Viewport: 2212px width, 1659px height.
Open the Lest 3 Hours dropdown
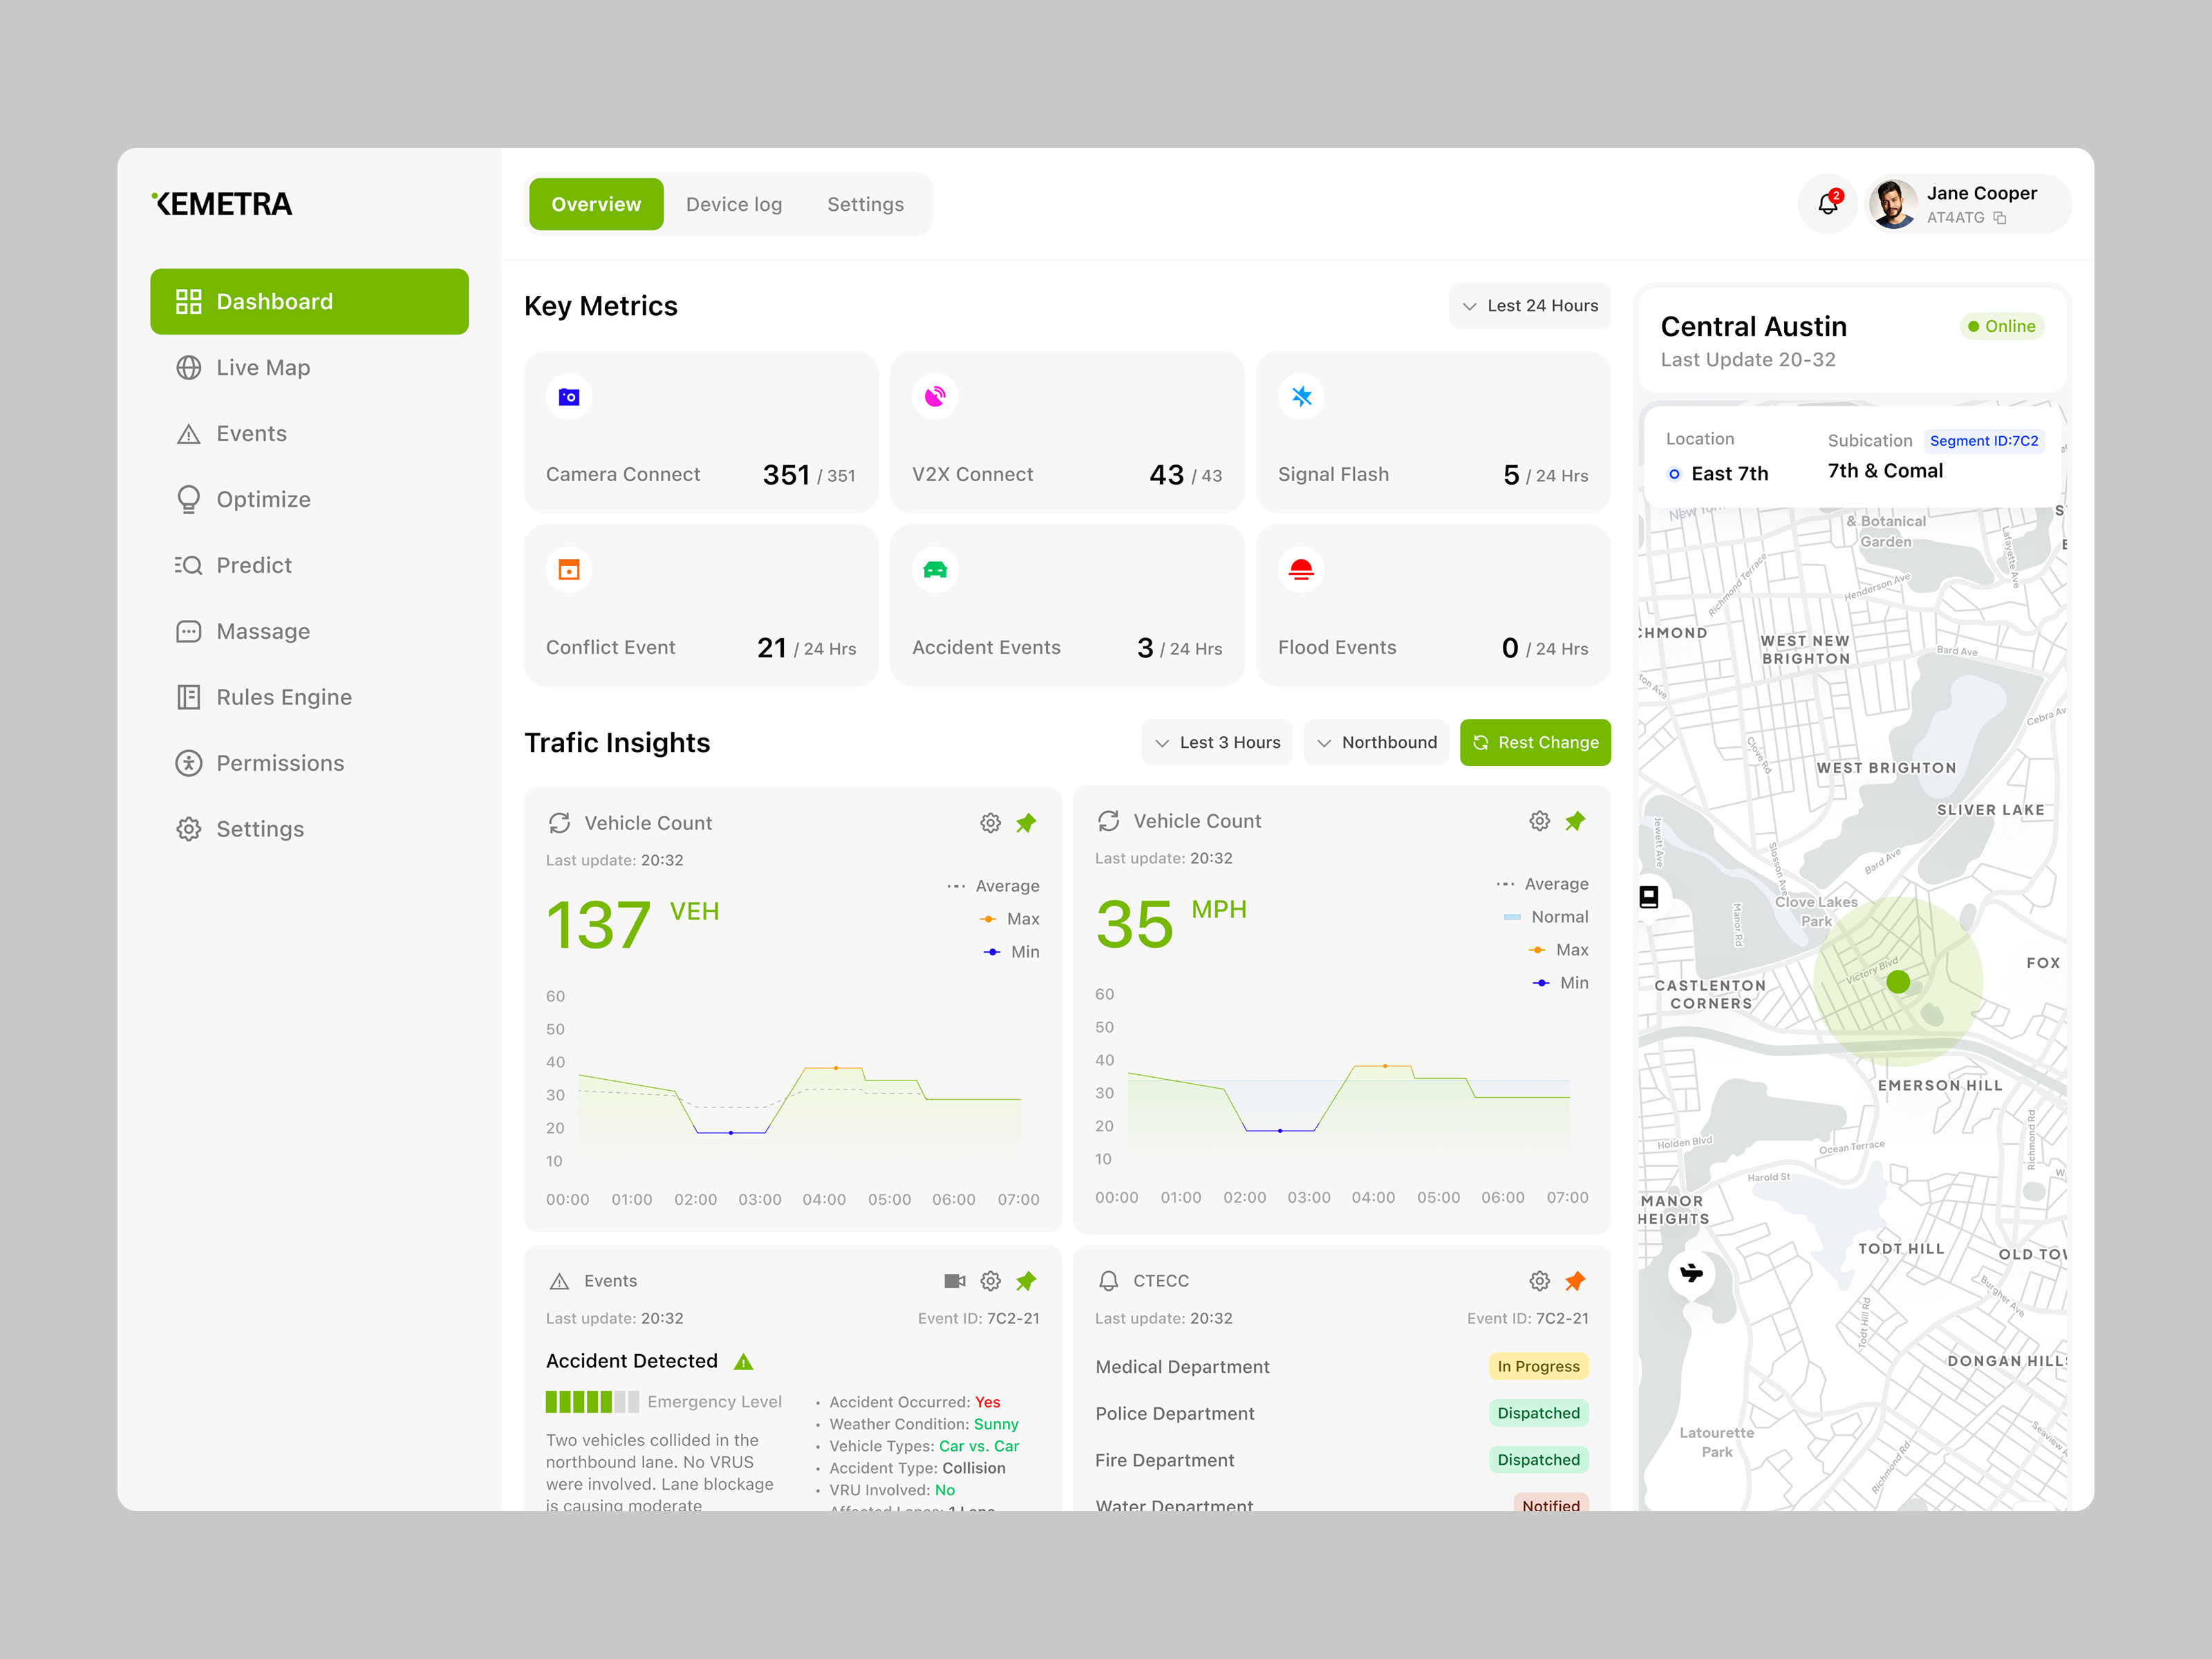coord(1216,742)
